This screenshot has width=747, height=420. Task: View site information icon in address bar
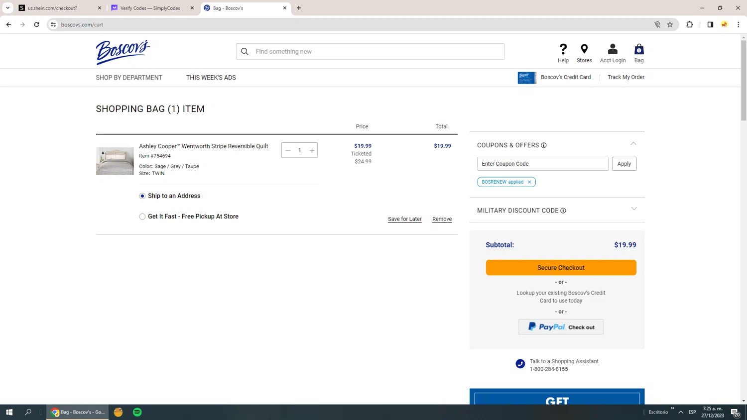pos(53,24)
